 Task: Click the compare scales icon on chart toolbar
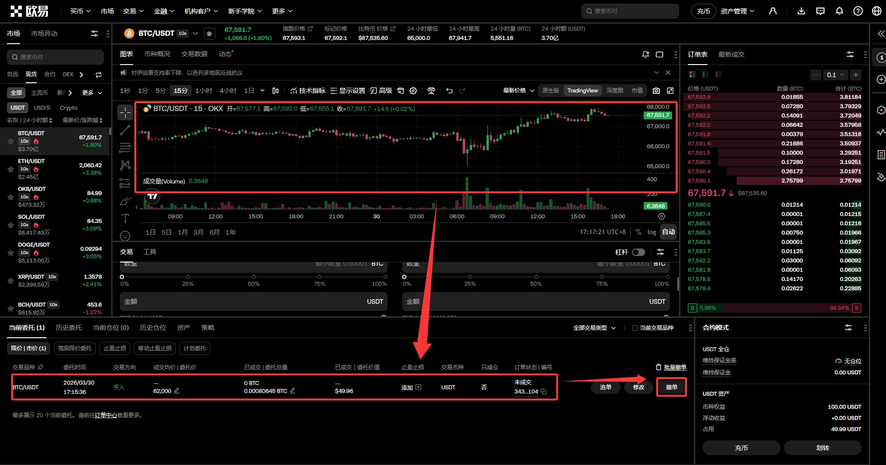point(431,91)
